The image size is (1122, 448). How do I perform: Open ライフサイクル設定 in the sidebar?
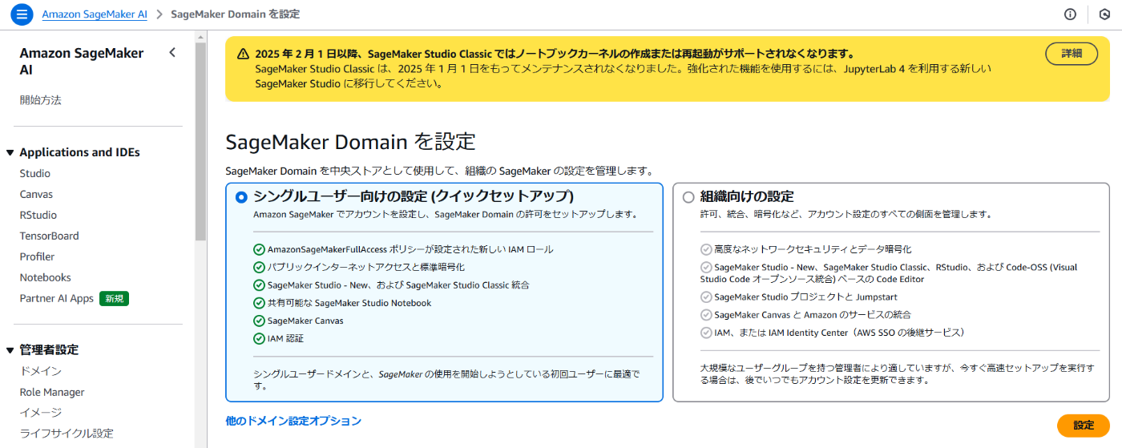(67, 434)
